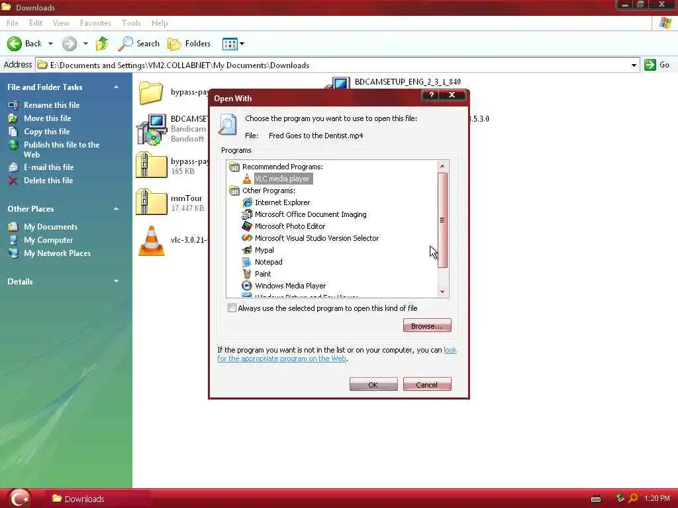Close the Open With dialog
This screenshot has width=678, height=508.
point(452,95)
